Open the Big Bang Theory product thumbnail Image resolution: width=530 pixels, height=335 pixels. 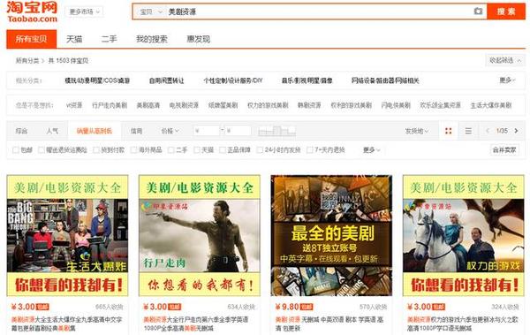click(68, 235)
